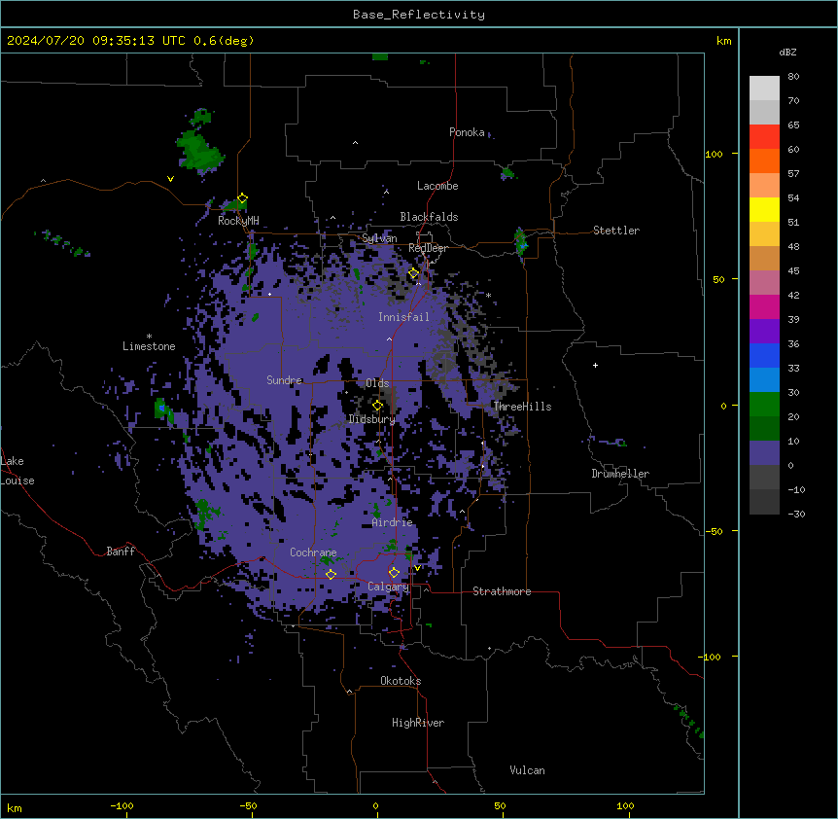Click the Stettler city label

(x=615, y=231)
